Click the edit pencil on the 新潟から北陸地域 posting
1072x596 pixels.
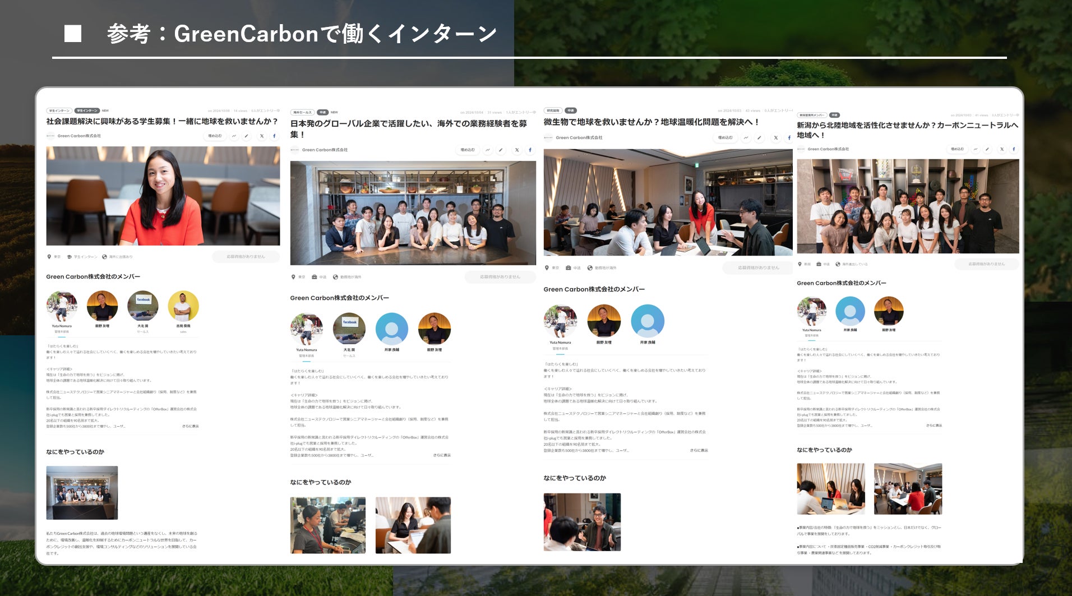pos(987,149)
